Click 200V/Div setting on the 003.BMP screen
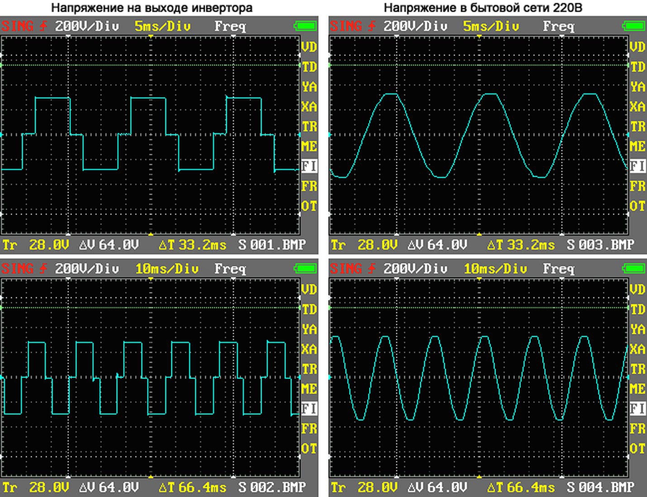Viewport: 647px width, 497px height. 415,26
